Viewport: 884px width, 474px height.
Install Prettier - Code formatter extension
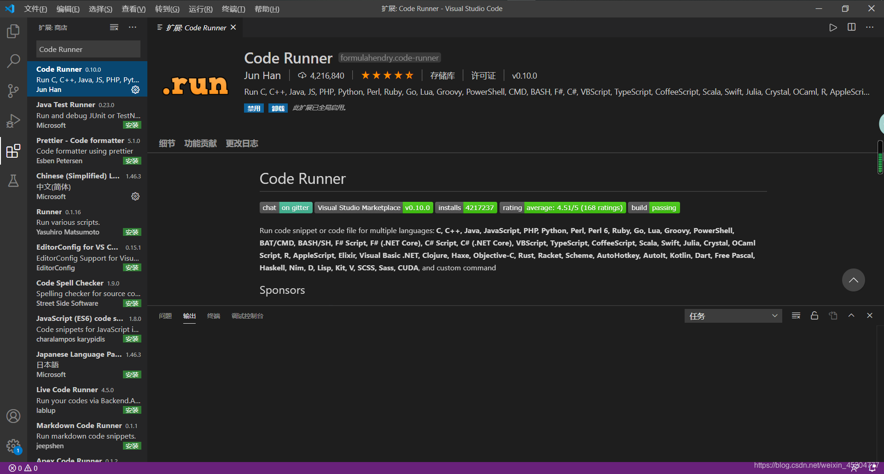[x=132, y=161]
